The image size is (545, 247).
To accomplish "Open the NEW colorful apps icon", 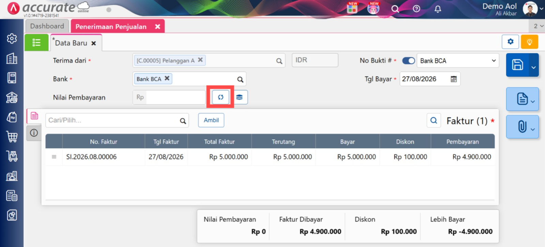I will point(352,8).
